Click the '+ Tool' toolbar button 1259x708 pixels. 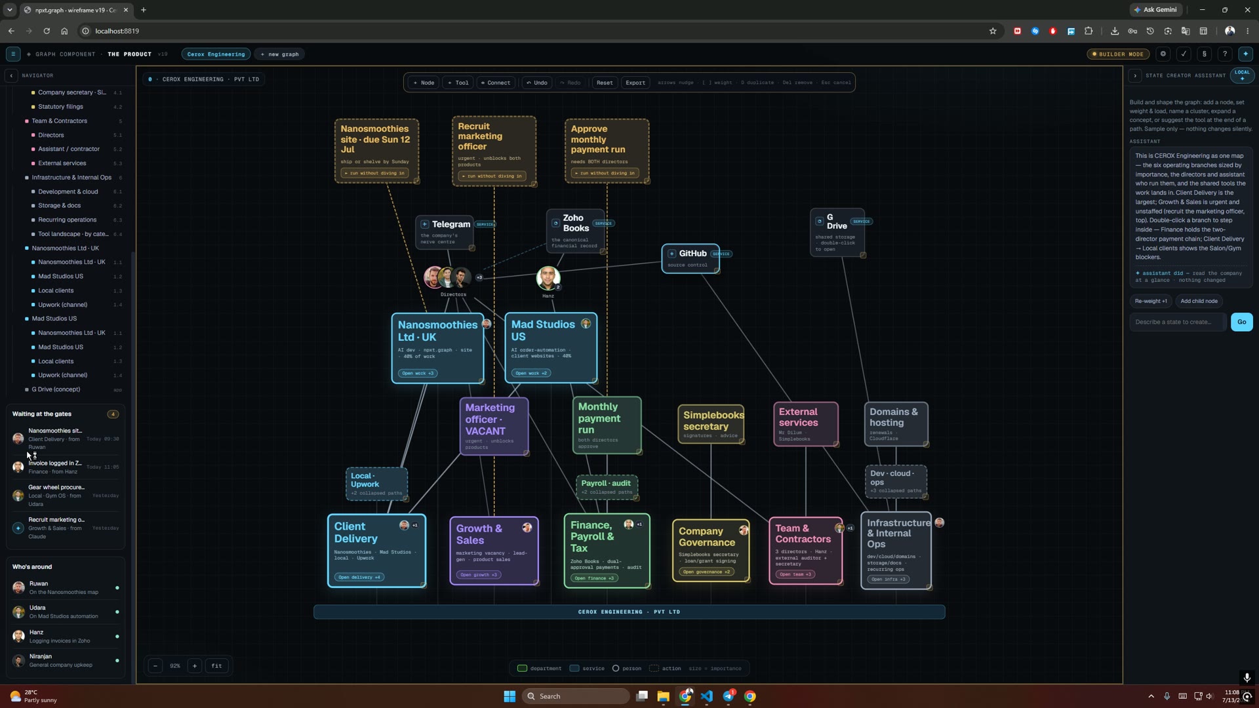click(x=458, y=83)
